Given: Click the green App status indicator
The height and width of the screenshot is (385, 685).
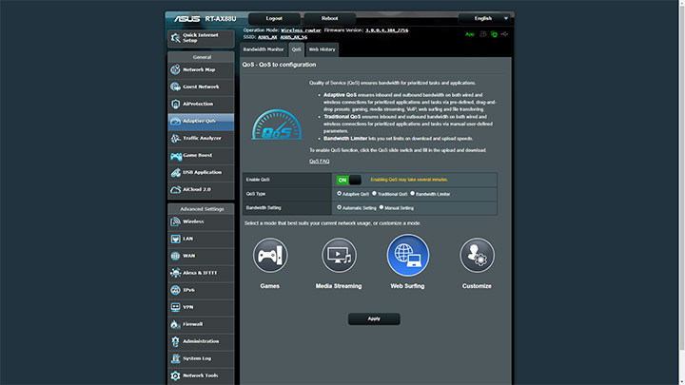Looking at the screenshot, I should pyautogui.click(x=470, y=34).
